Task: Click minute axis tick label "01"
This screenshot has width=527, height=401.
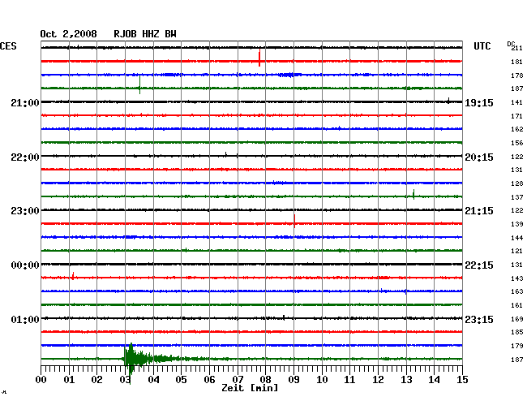Action: coord(69,380)
